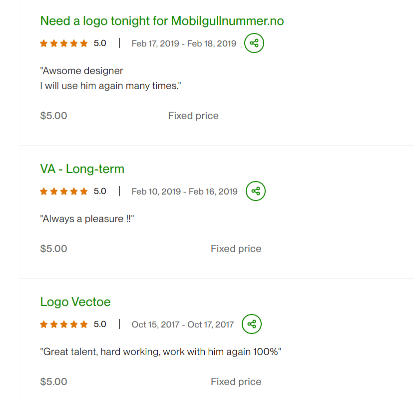Image resolution: width=414 pixels, height=404 pixels.
Task: Click the $5.00 amount under Logo Vectoe
Action: [x=53, y=382]
